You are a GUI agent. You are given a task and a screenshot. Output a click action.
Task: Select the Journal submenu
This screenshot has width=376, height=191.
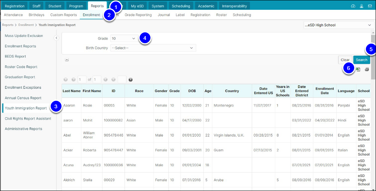pos(164,15)
